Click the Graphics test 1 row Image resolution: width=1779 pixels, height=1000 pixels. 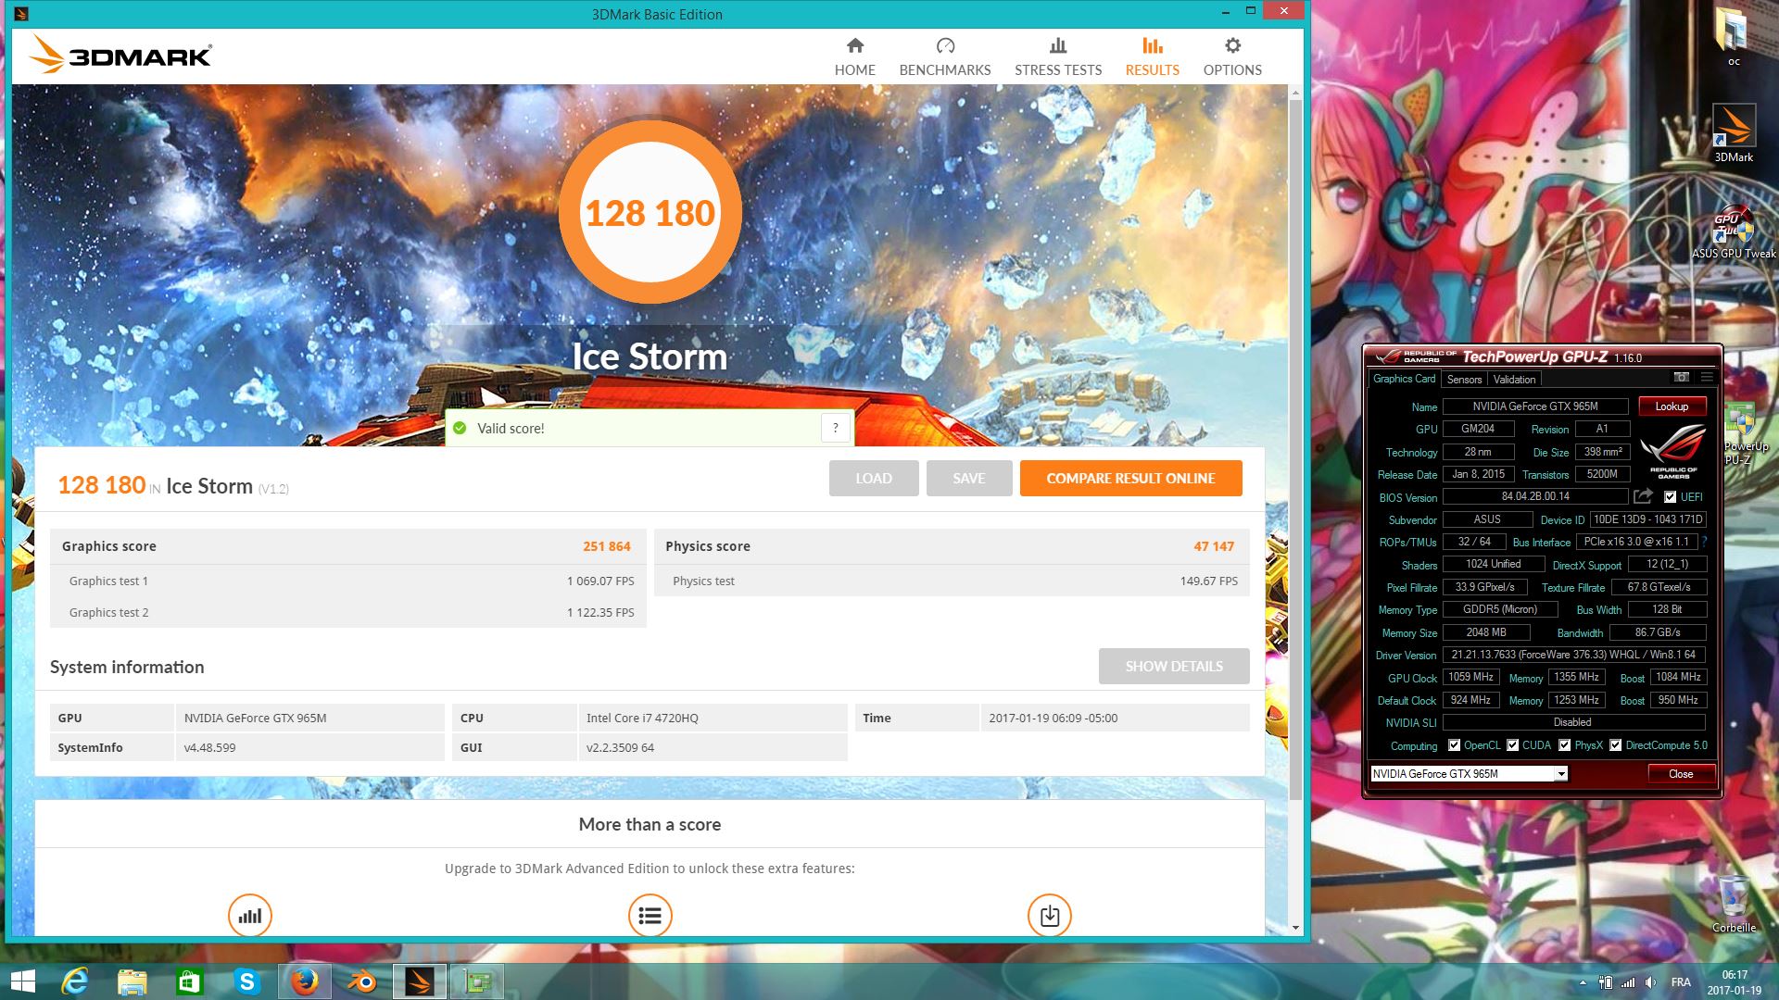348,581
